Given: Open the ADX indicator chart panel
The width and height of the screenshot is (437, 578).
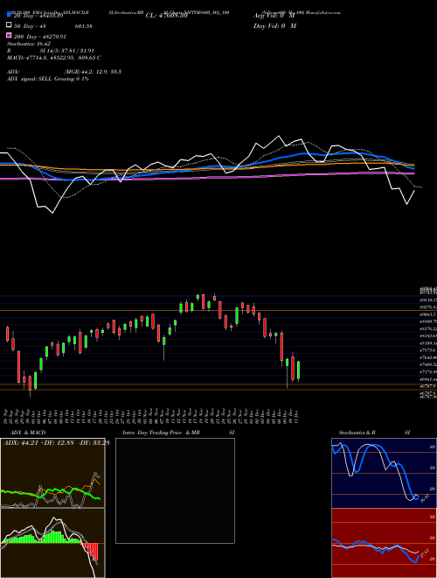Looking at the screenshot, I should (52, 473).
